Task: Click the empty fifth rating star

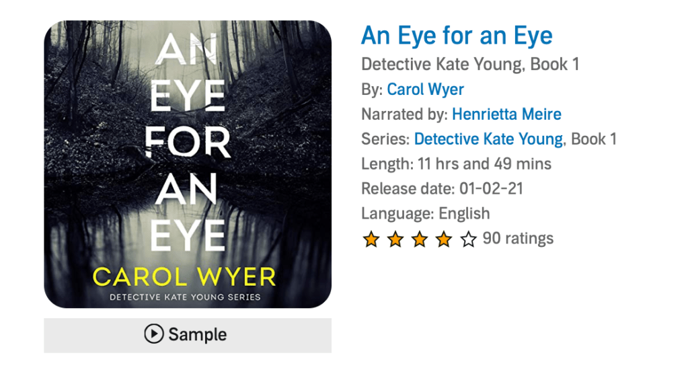Action: coord(468,239)
